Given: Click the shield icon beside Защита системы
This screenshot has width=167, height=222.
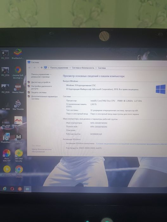Looking at the screenshot, I should click(x=29, y=92).
